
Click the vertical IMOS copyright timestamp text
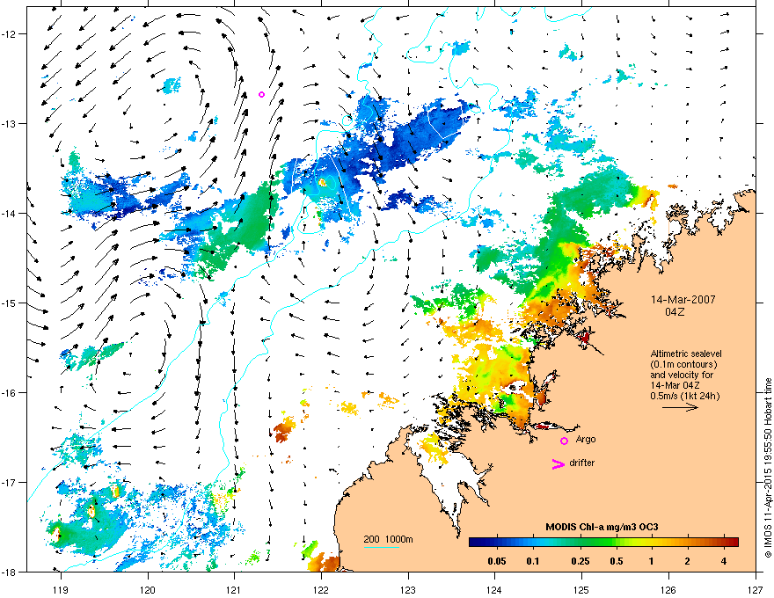pos(768,468)
